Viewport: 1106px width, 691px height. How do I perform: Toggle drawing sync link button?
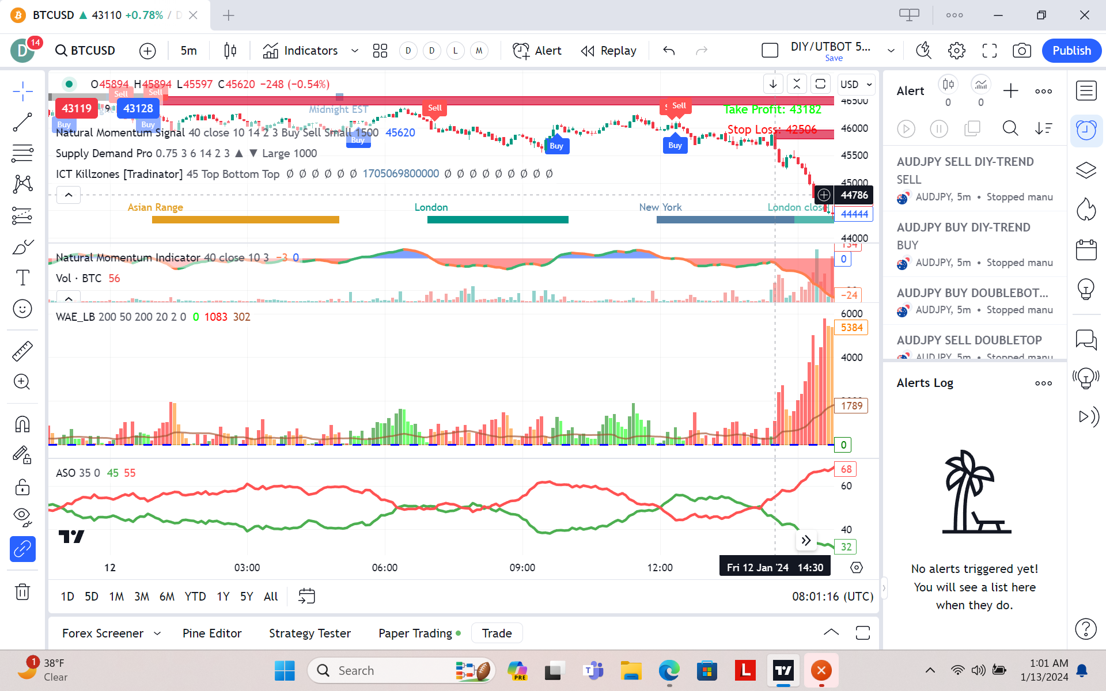point(22,549)
